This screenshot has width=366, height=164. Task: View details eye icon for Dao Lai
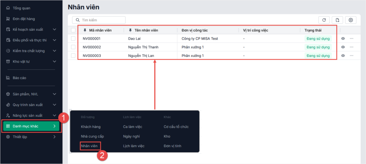[x=343, y=39]
